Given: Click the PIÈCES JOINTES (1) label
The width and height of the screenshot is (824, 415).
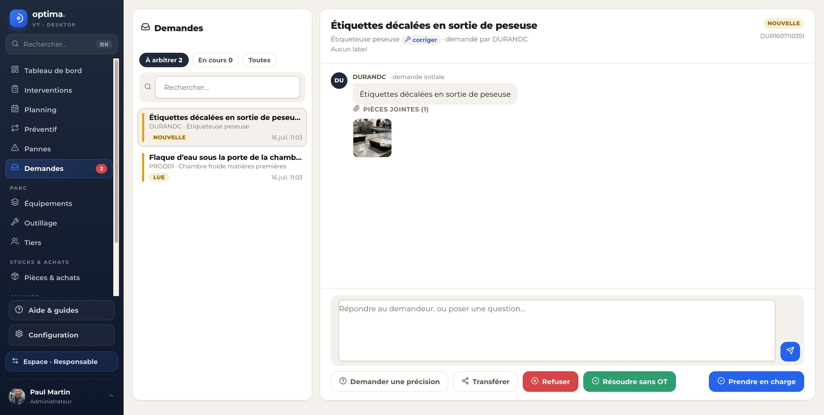Looking at the screenshot, I should [x=396, y=109].
